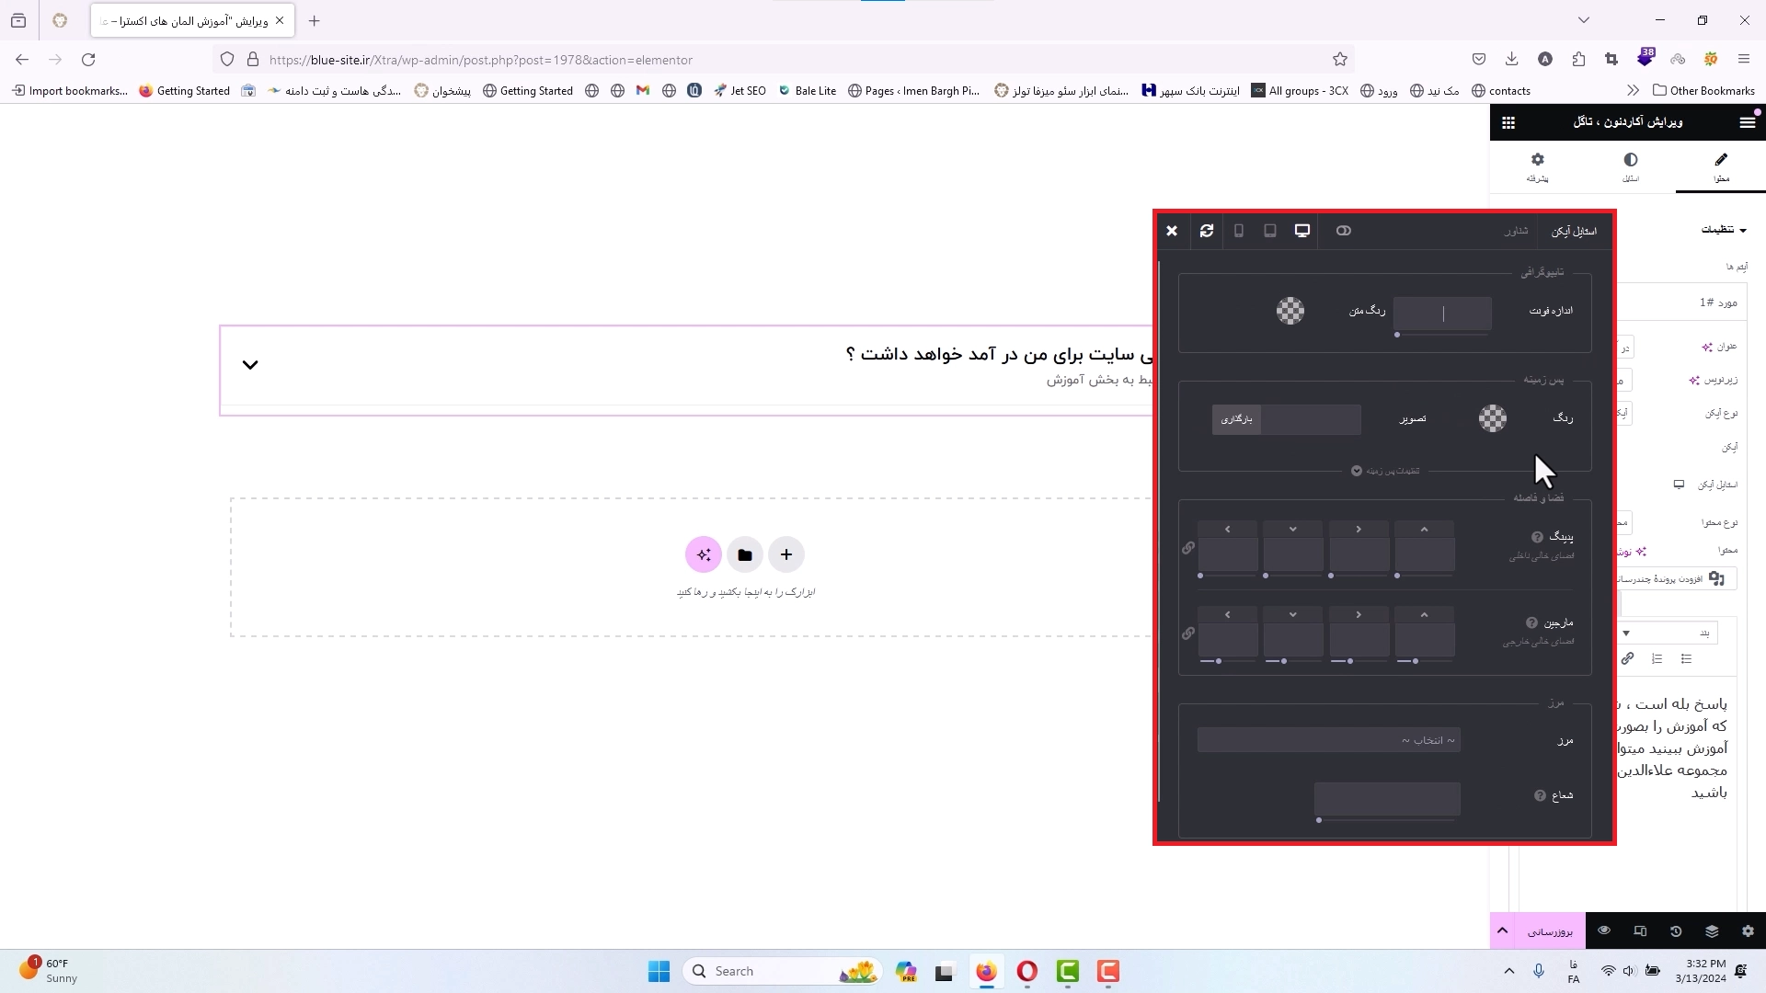The width and height of the screenshot is (1766, 993).
Task: Click padding up-arrow header button
Action: pos(1425,530)
